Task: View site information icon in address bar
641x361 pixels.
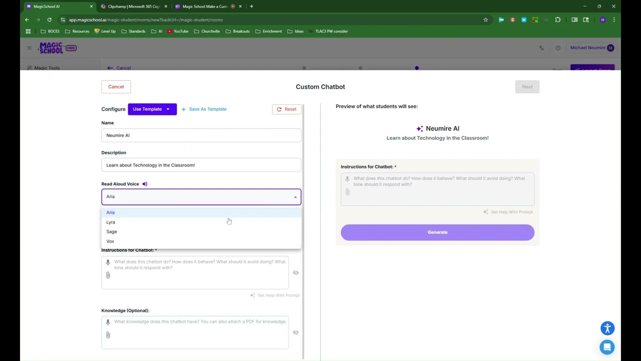Action: (62, 20)
